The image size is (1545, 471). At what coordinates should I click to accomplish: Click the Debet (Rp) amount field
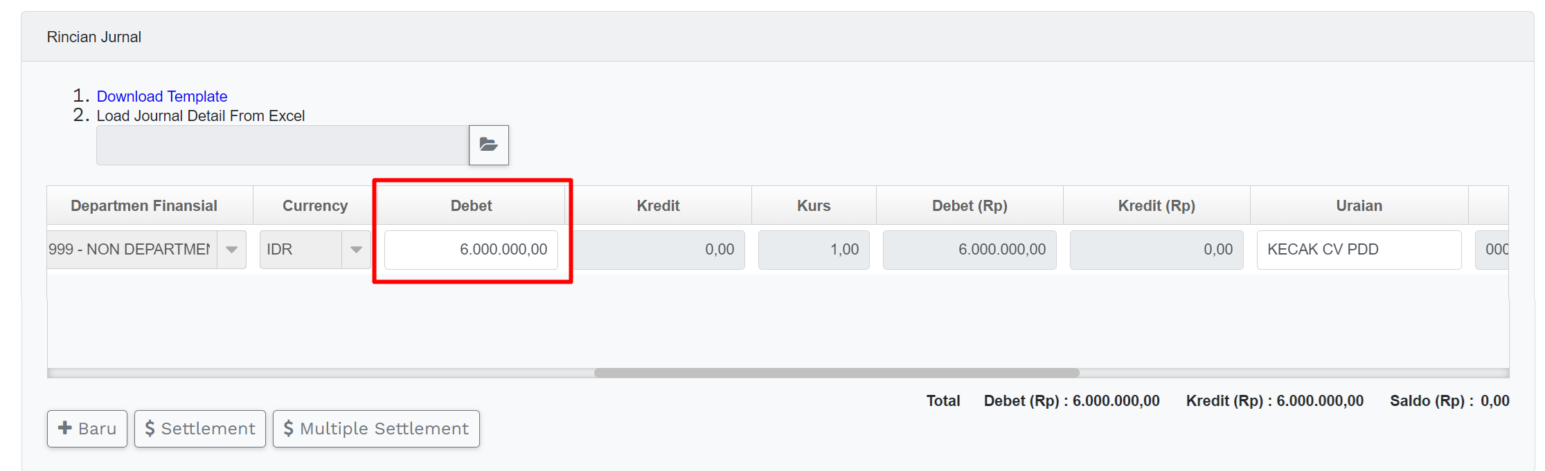click(x=970, y=250)
